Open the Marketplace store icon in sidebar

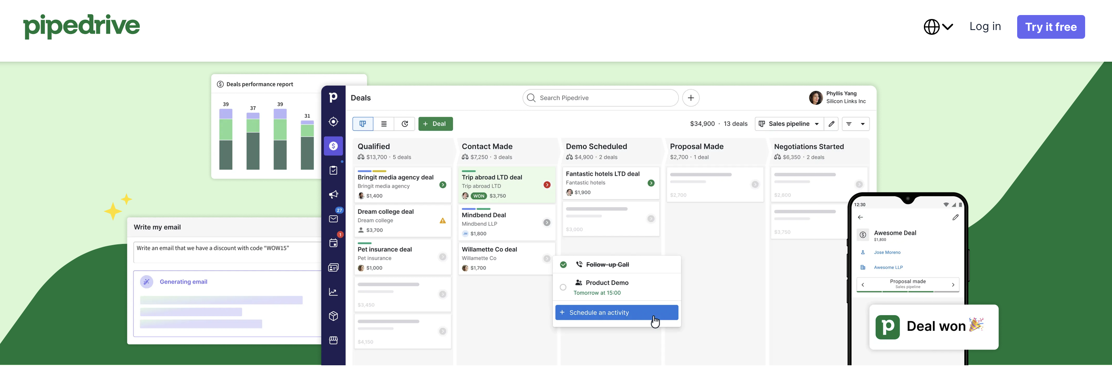click(333, 340)
